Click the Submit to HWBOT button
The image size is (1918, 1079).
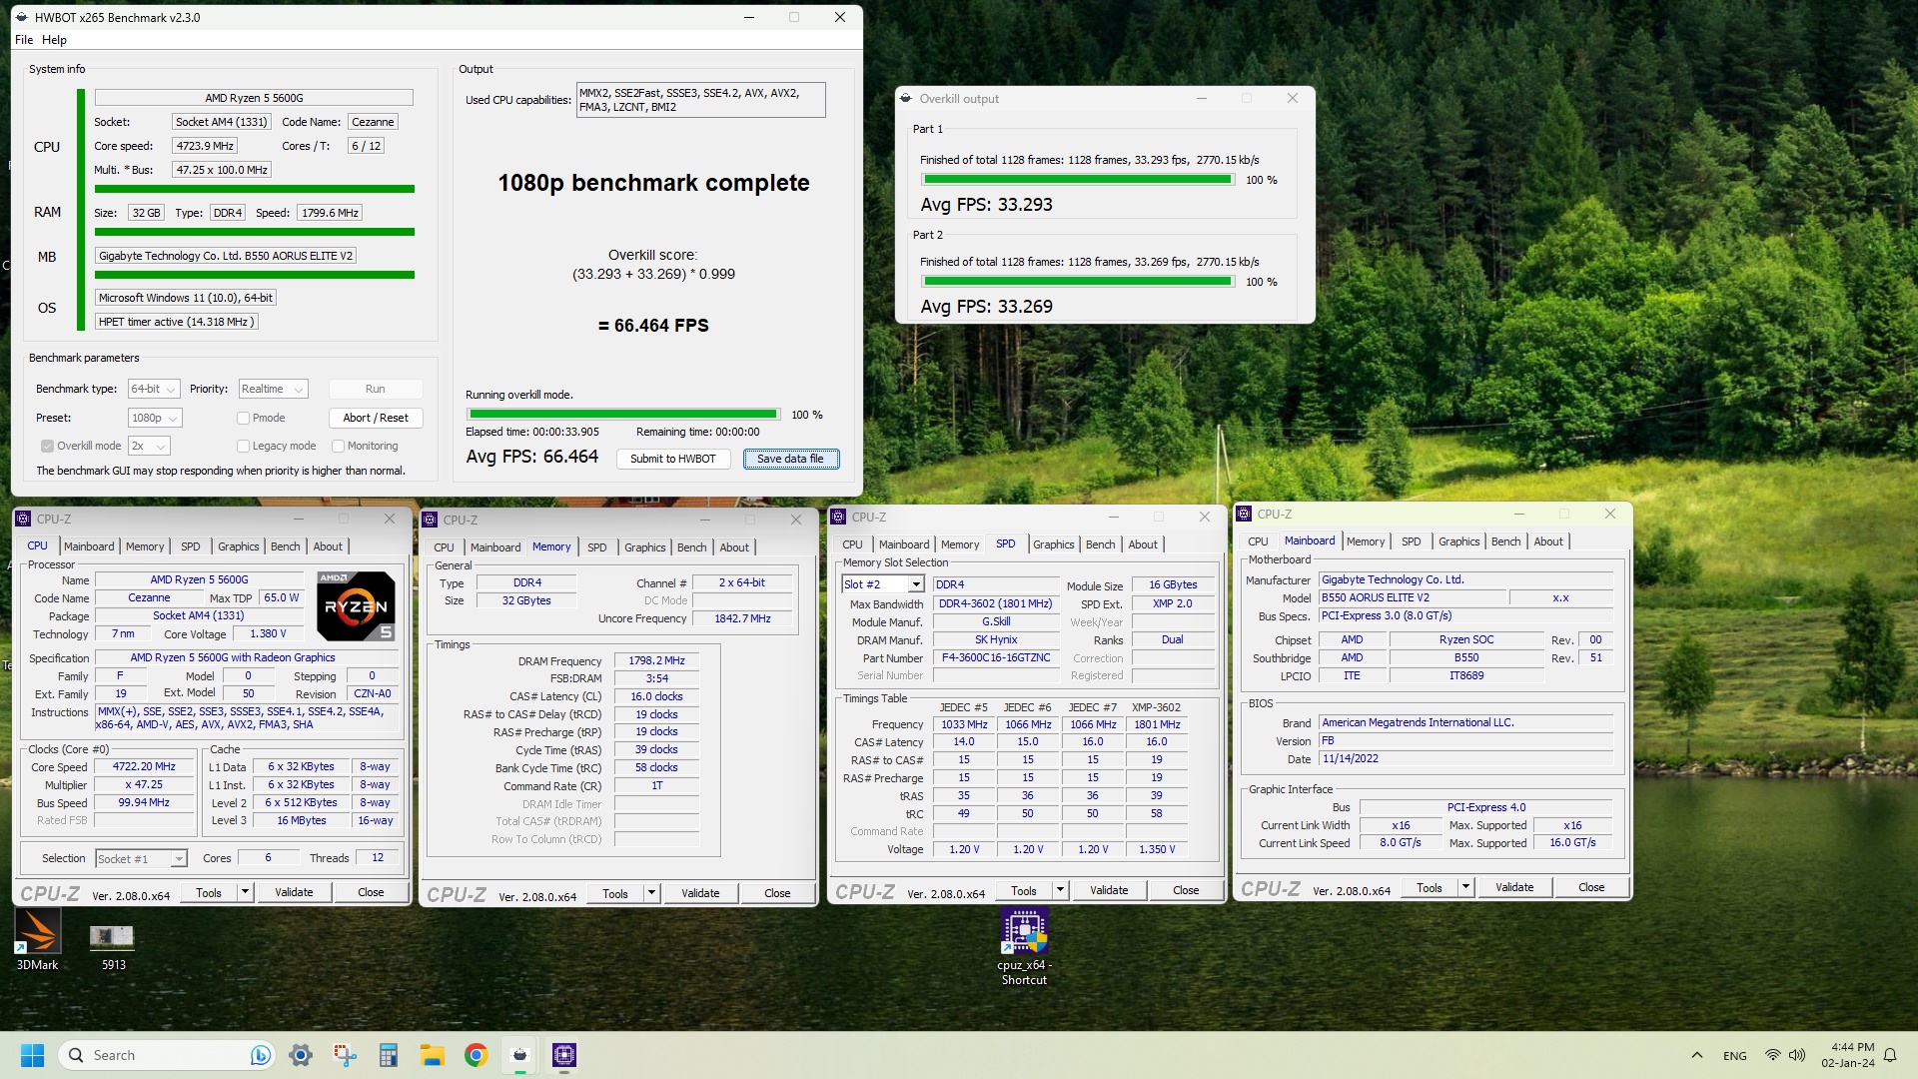point(673,459)
